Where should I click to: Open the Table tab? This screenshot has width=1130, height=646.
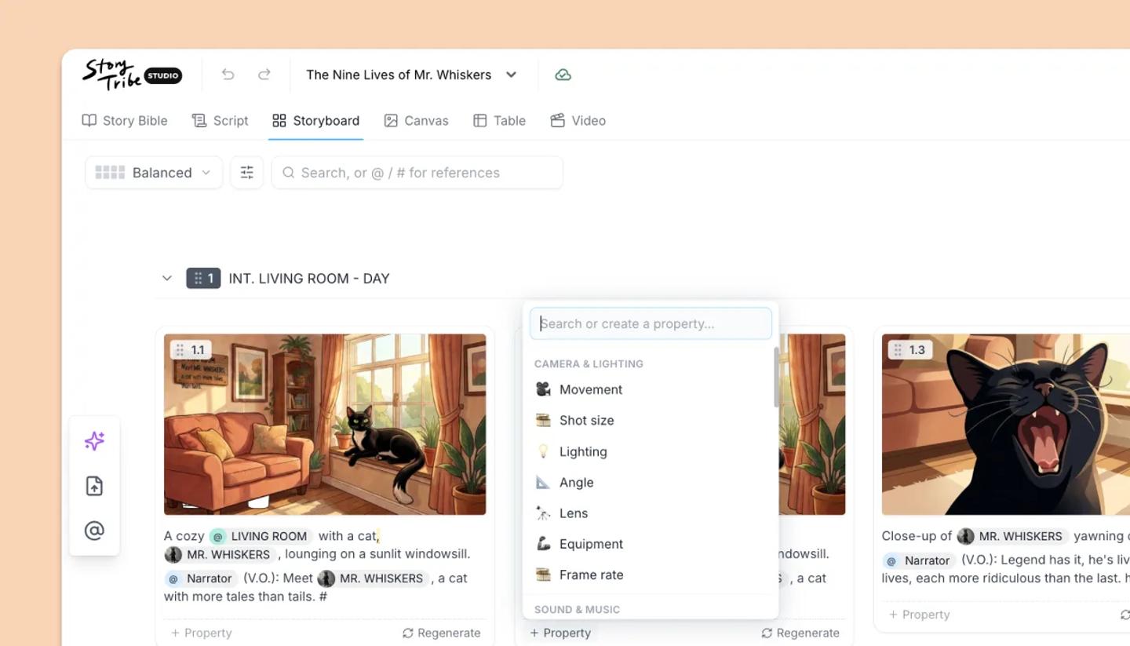[499, 121]
